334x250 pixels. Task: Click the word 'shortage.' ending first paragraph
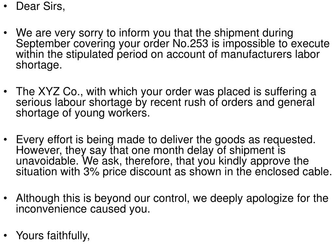click(x=39, y=65)
